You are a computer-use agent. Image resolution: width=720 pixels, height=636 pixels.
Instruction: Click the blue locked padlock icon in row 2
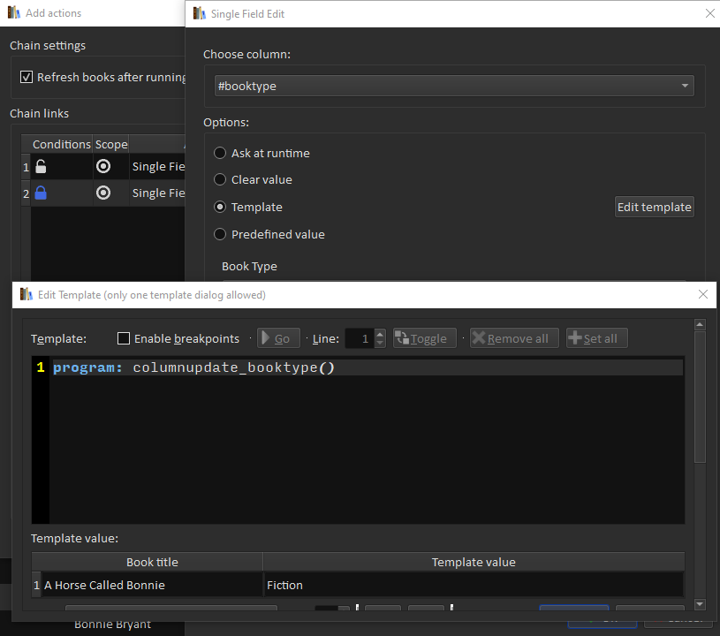coord(41,193)
